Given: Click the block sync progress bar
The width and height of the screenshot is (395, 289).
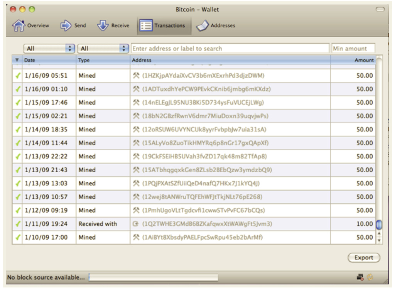Looking at the screenshot, I should (x=153, y=277).
